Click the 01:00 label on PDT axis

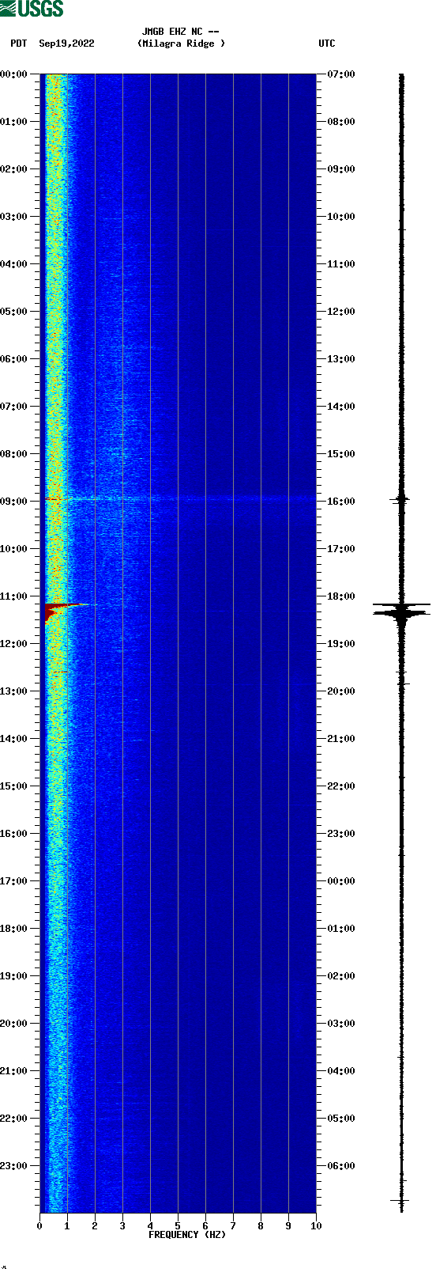13,122
